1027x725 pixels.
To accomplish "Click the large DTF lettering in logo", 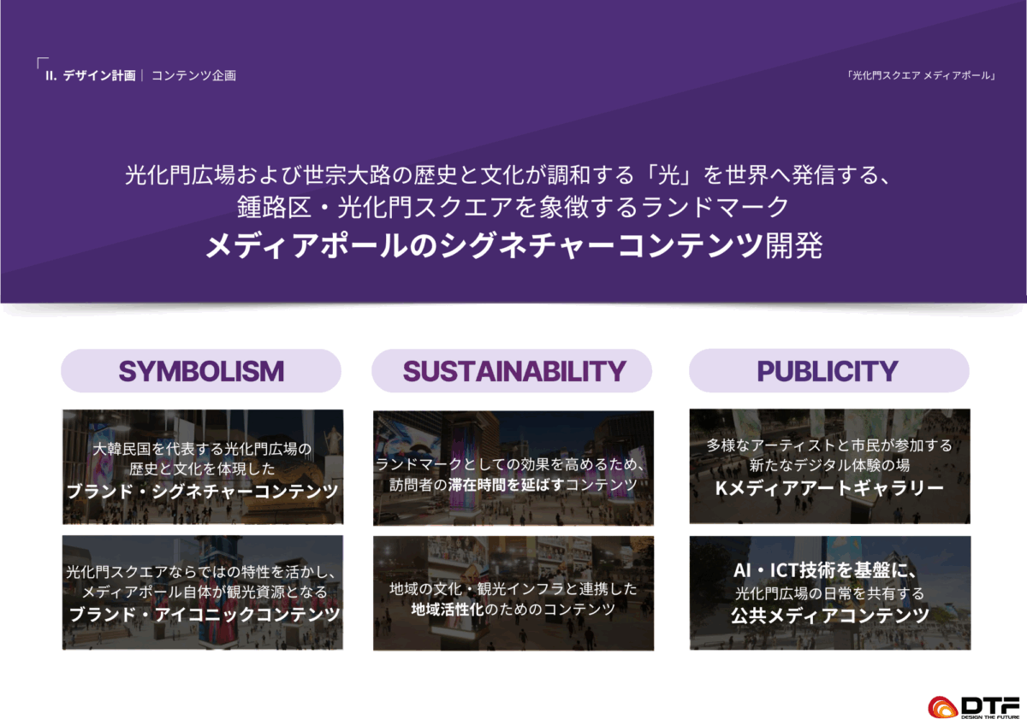I will click(989, 704).
